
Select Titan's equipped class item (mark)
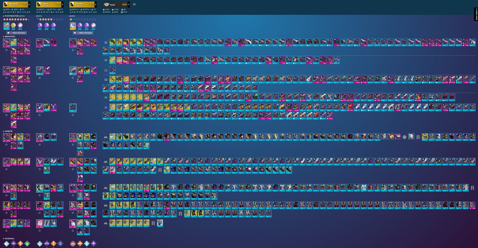coord(39,223)
